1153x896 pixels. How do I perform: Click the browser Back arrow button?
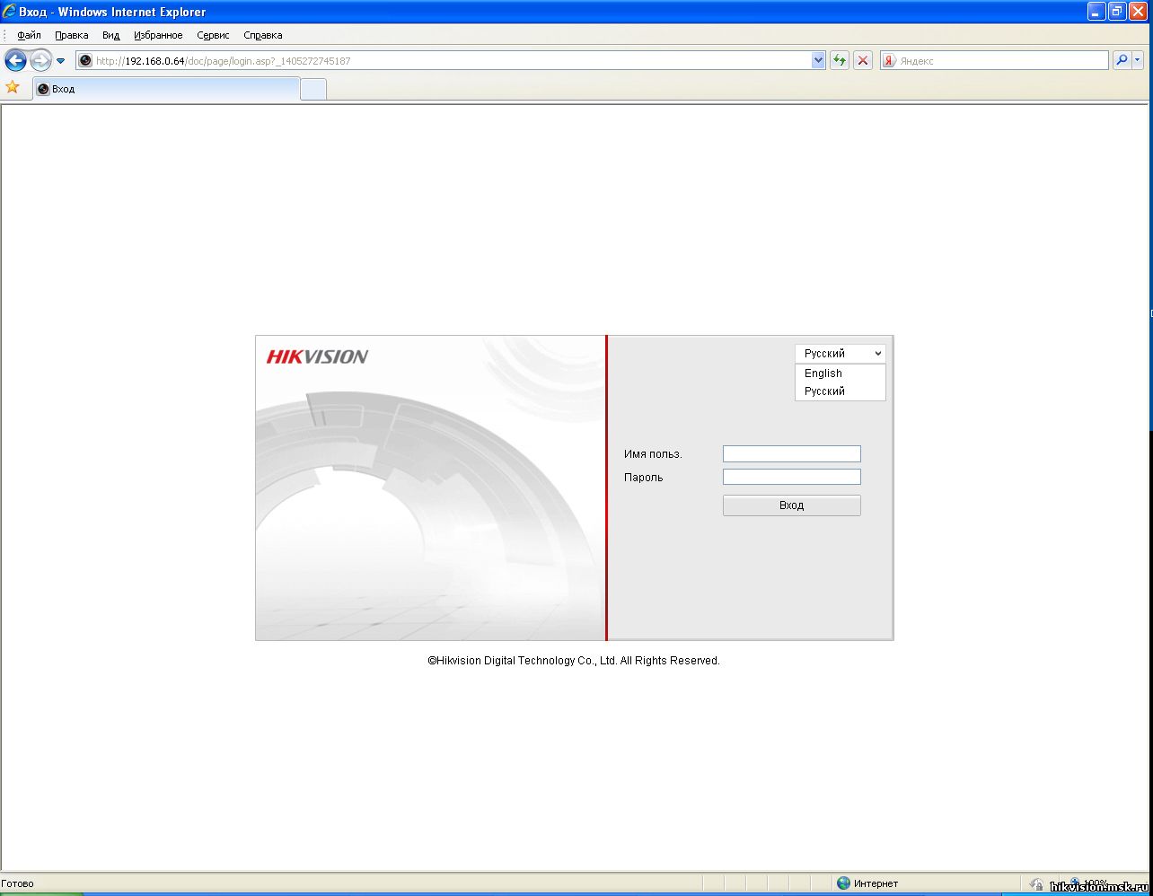pyautogui.click(x=15, y=61)
